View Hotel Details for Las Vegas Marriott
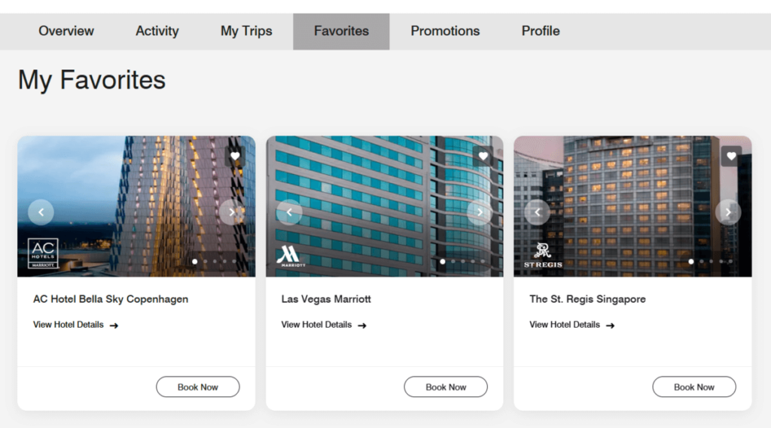Viewport: 771px width, 428px height. pyautogui.click(x=324, y=325)
